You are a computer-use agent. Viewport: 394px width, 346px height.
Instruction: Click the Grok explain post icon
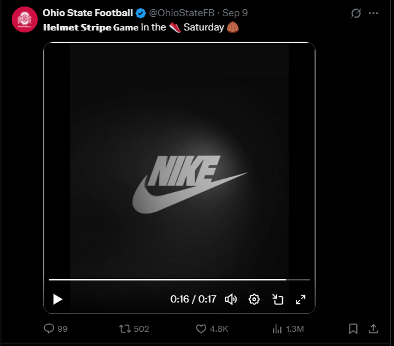tap(356, 13)
